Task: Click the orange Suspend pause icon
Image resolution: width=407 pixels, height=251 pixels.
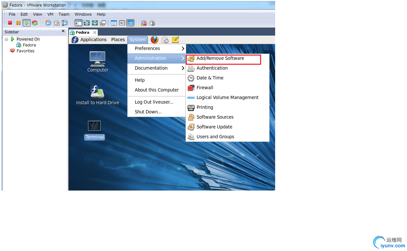Action: click(x=18, y=23)
